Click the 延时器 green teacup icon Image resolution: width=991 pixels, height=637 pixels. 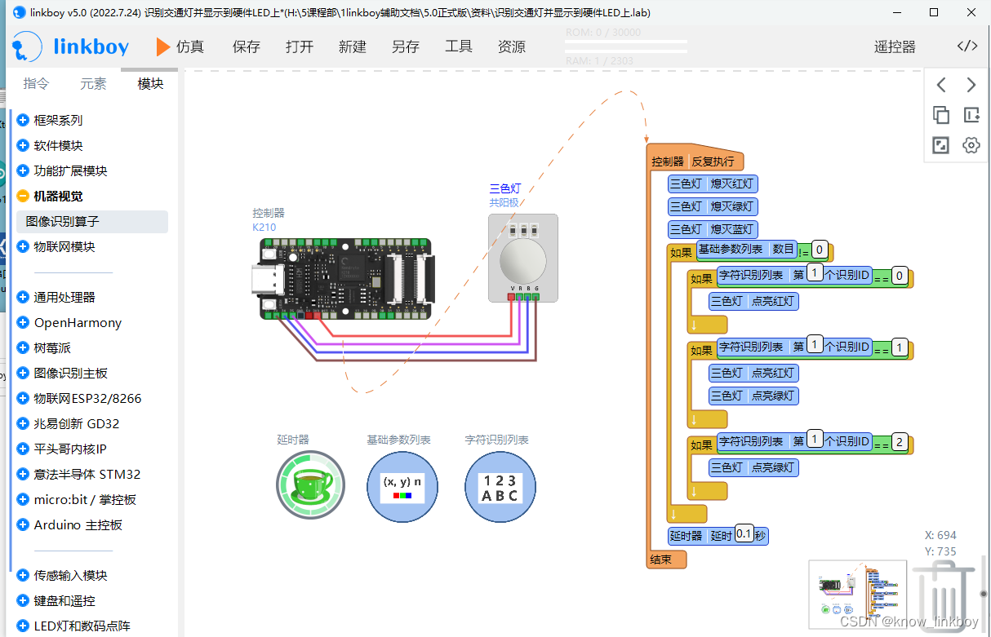coord(310,485)
